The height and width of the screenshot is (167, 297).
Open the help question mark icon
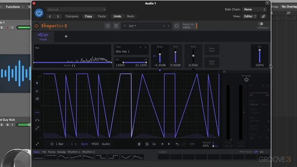coord(116,26)
